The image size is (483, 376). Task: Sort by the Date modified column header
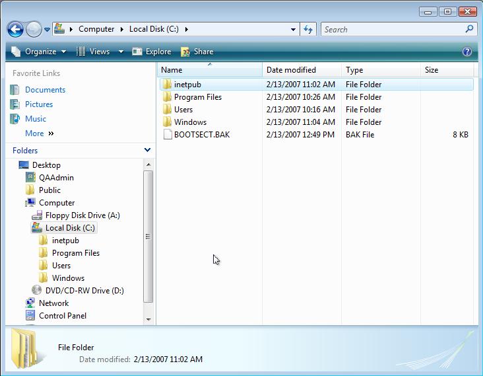click(x=302, y=69)
